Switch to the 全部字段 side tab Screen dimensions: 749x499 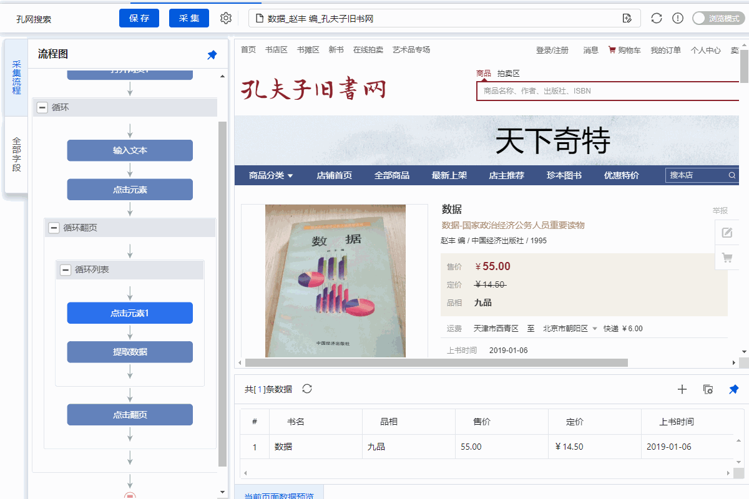click(x=16, y=155)
